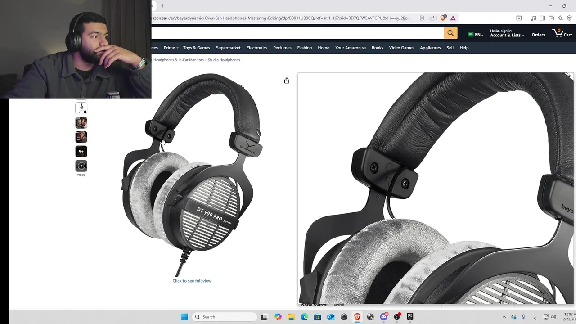Click the product image share icon

coord(287,81)
